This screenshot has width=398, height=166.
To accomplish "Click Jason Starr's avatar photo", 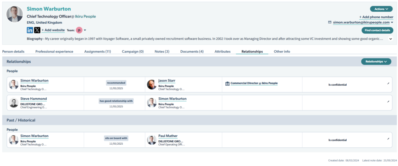I will 152,85.
